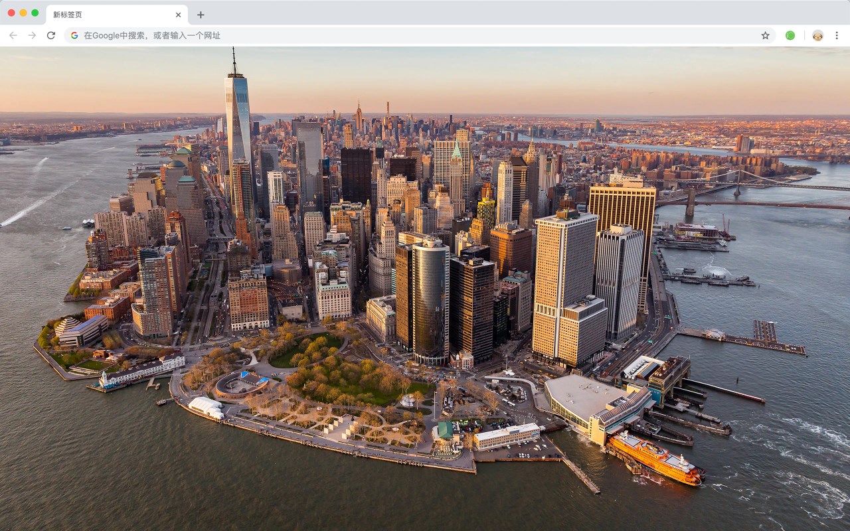This screenshot has height=531, width=850.
Task: Click the Google search address bar
Action: click(420, 35)
